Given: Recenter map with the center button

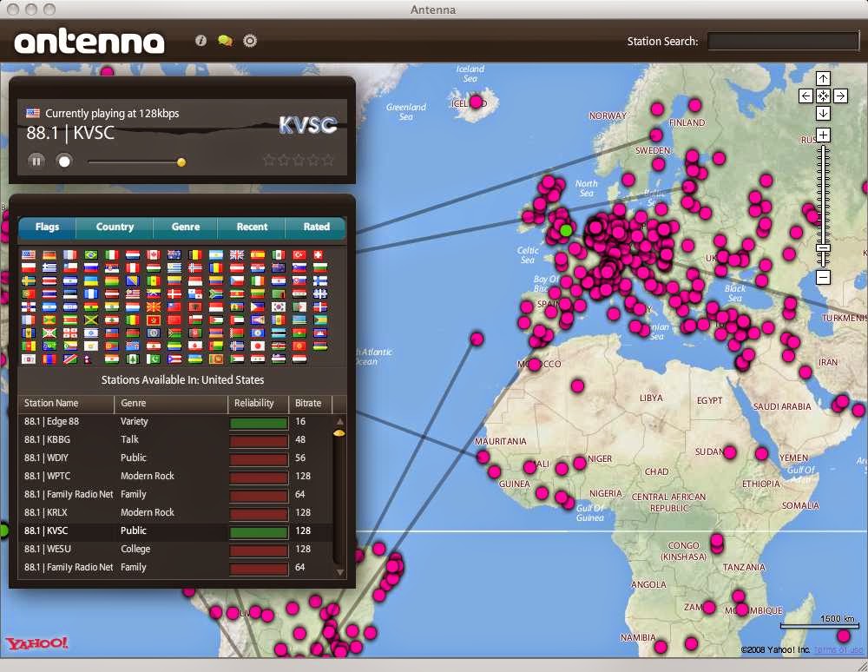Looking at the screenshot, I should coord(823,96).
